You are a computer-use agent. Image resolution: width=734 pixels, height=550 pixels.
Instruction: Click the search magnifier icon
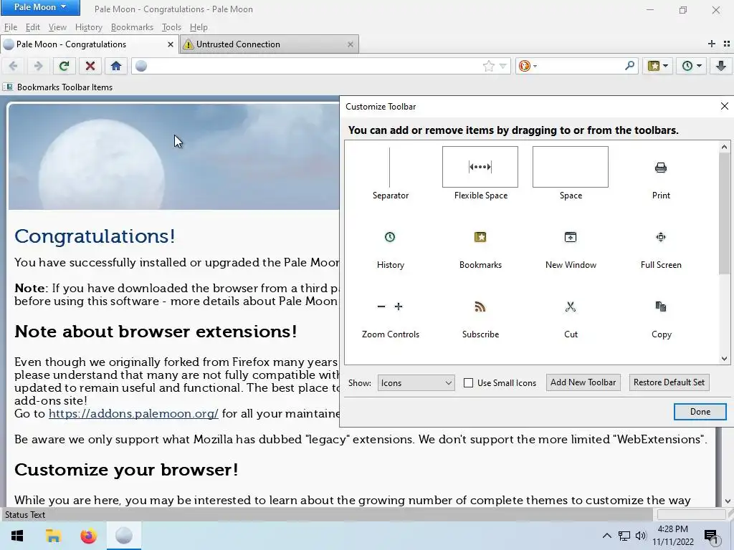(x=629, y=66)
